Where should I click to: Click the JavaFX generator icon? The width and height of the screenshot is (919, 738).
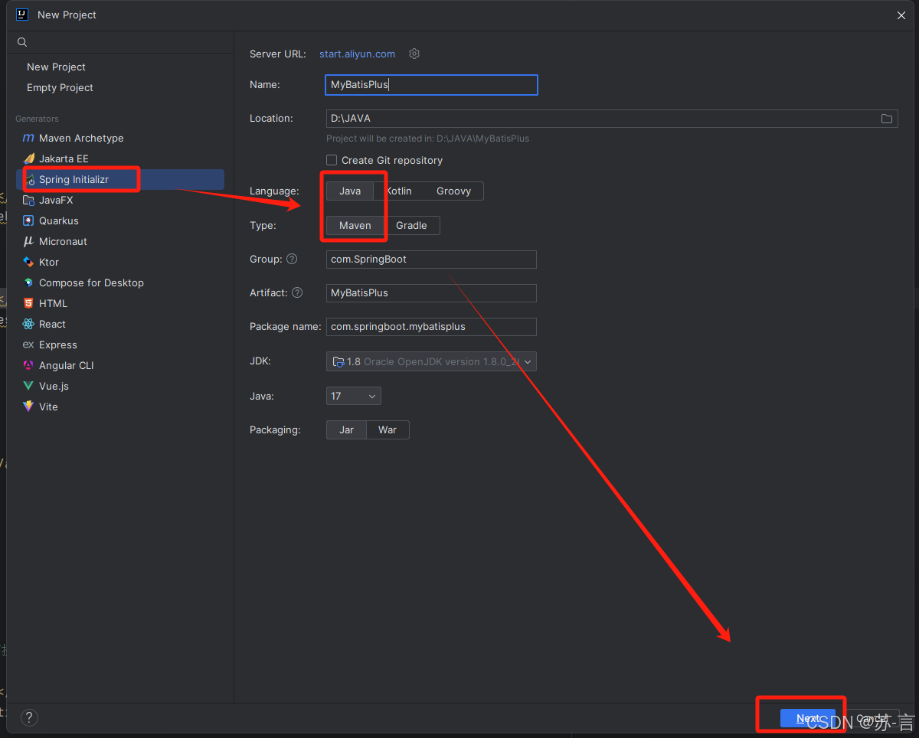coord(28,200)
